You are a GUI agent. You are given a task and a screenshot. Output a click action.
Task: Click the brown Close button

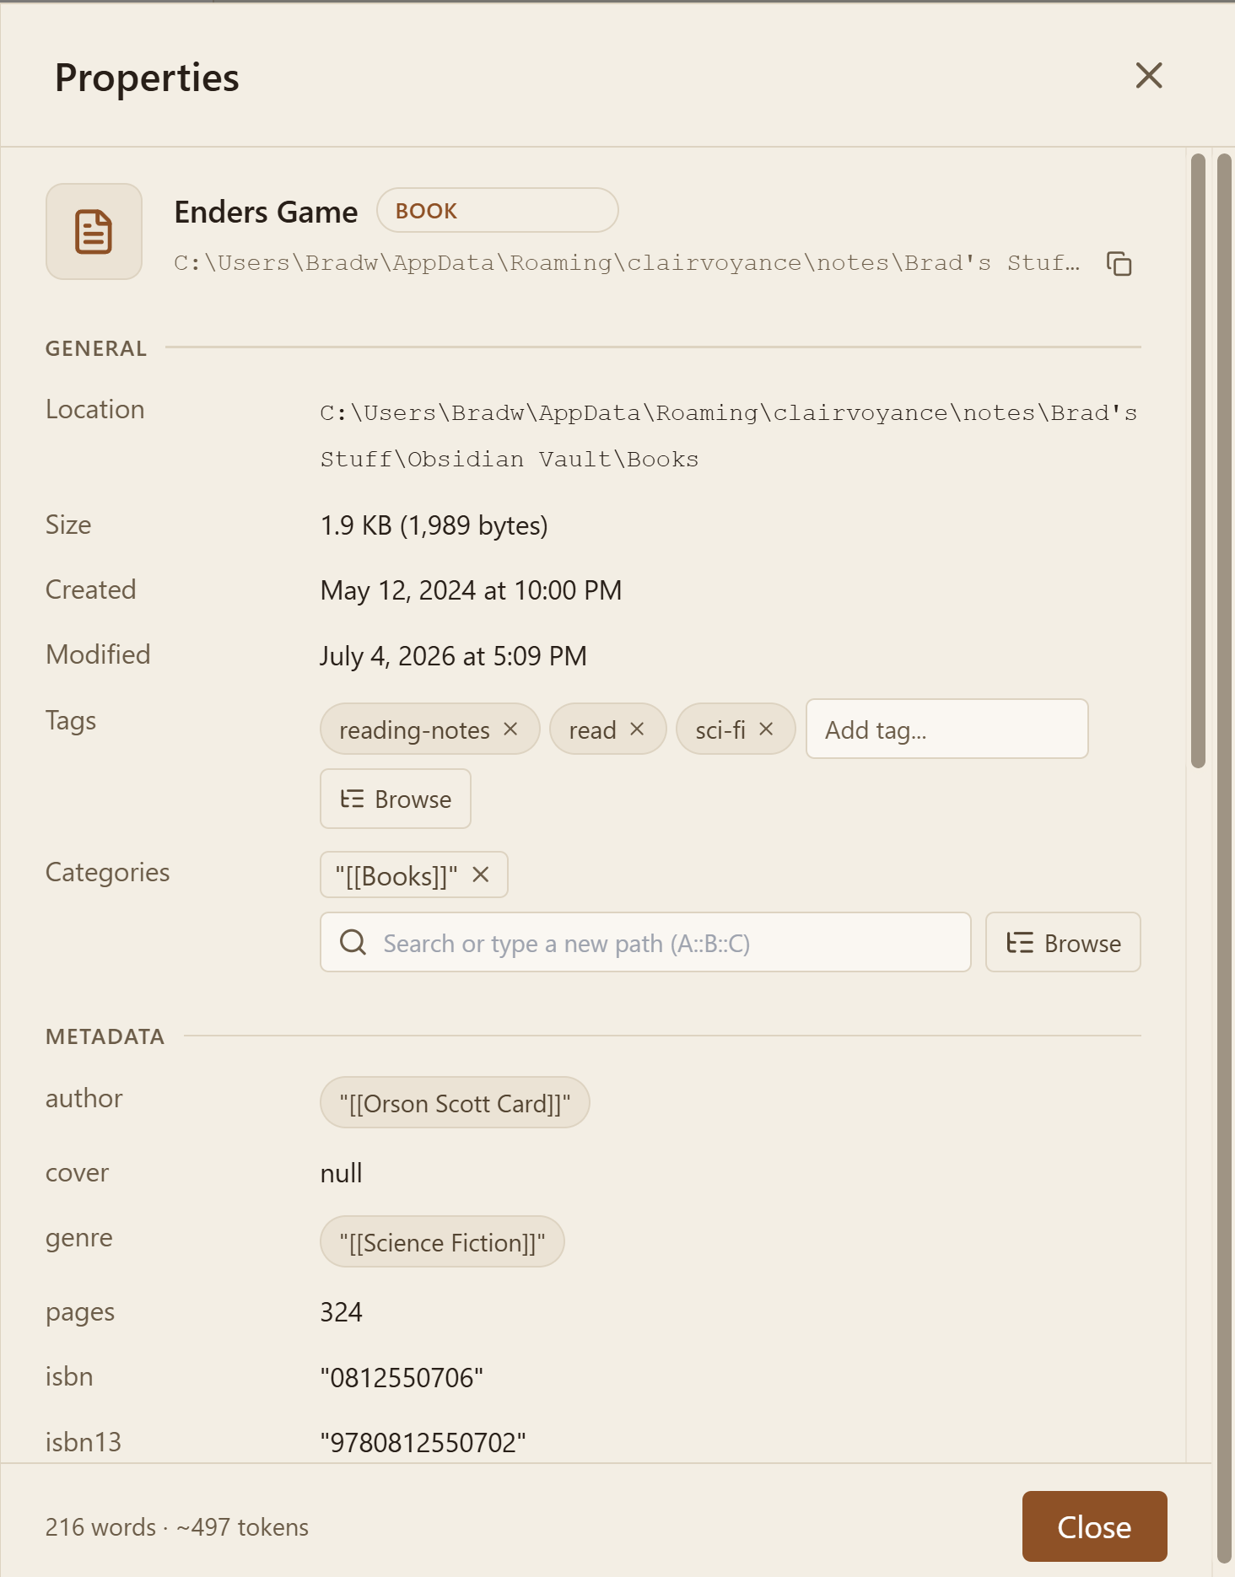[1094, 1526]
